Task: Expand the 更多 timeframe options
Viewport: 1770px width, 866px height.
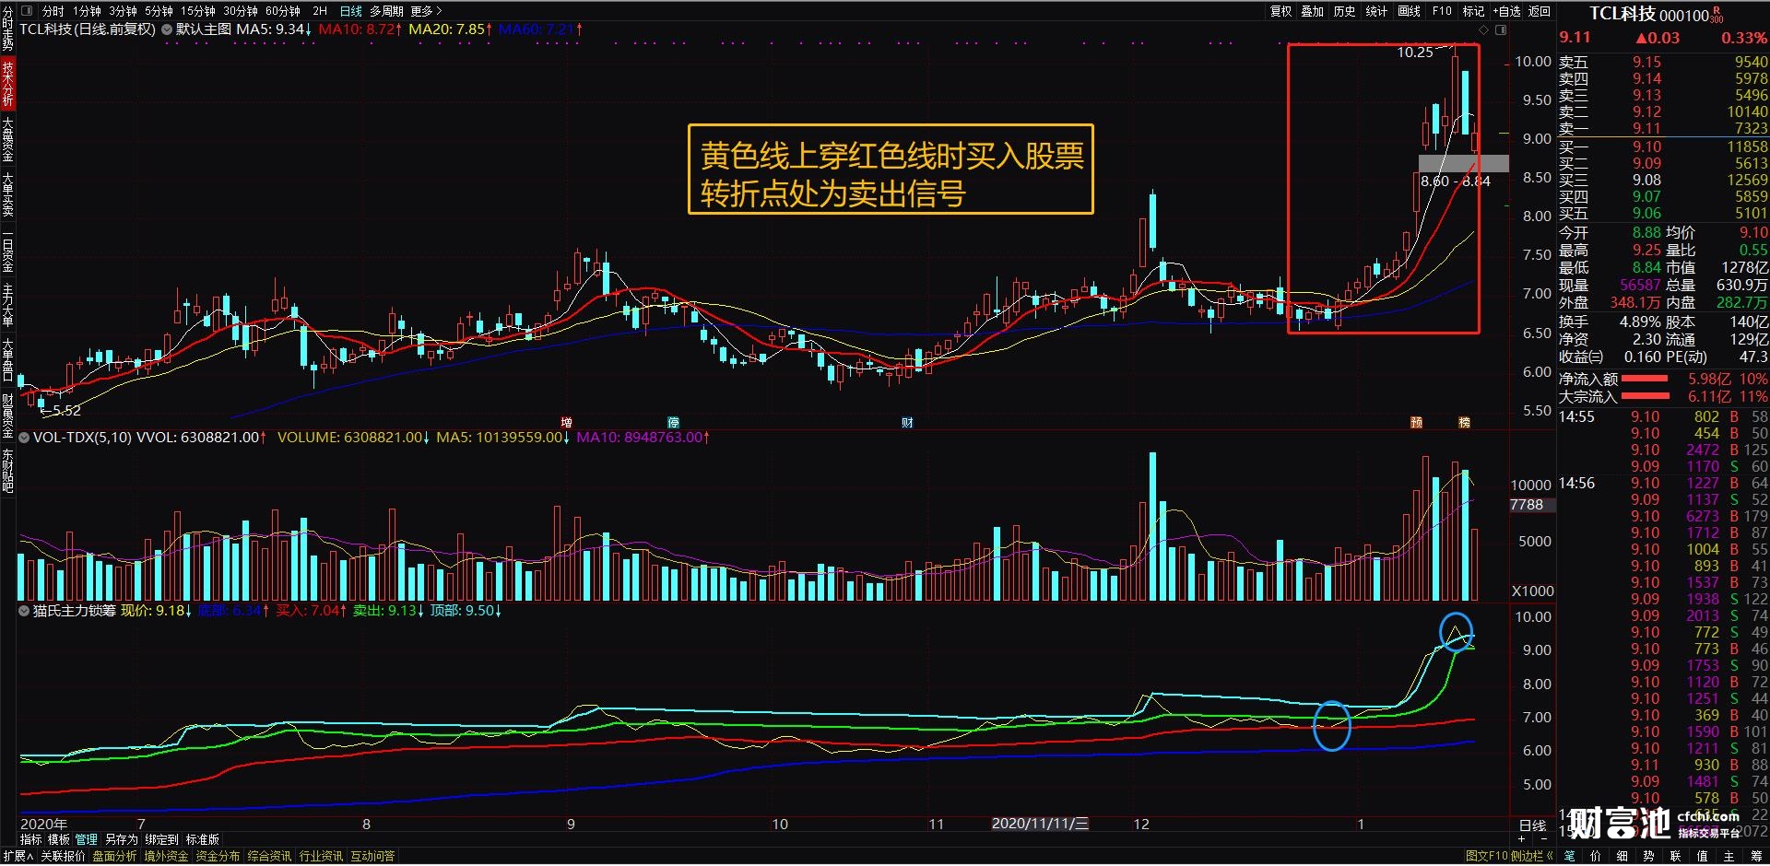Action: 426,11
